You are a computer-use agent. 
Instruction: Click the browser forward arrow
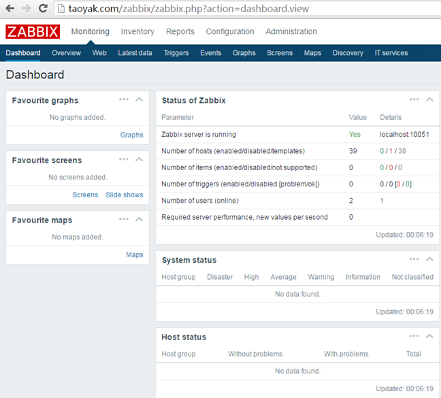(27, 8)
